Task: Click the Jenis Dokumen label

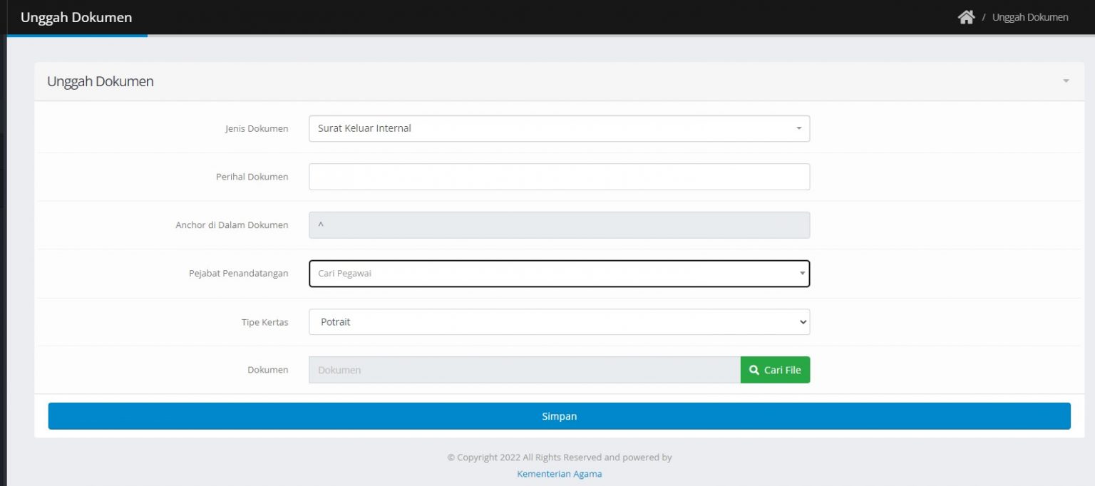Action: pos(257,129)
